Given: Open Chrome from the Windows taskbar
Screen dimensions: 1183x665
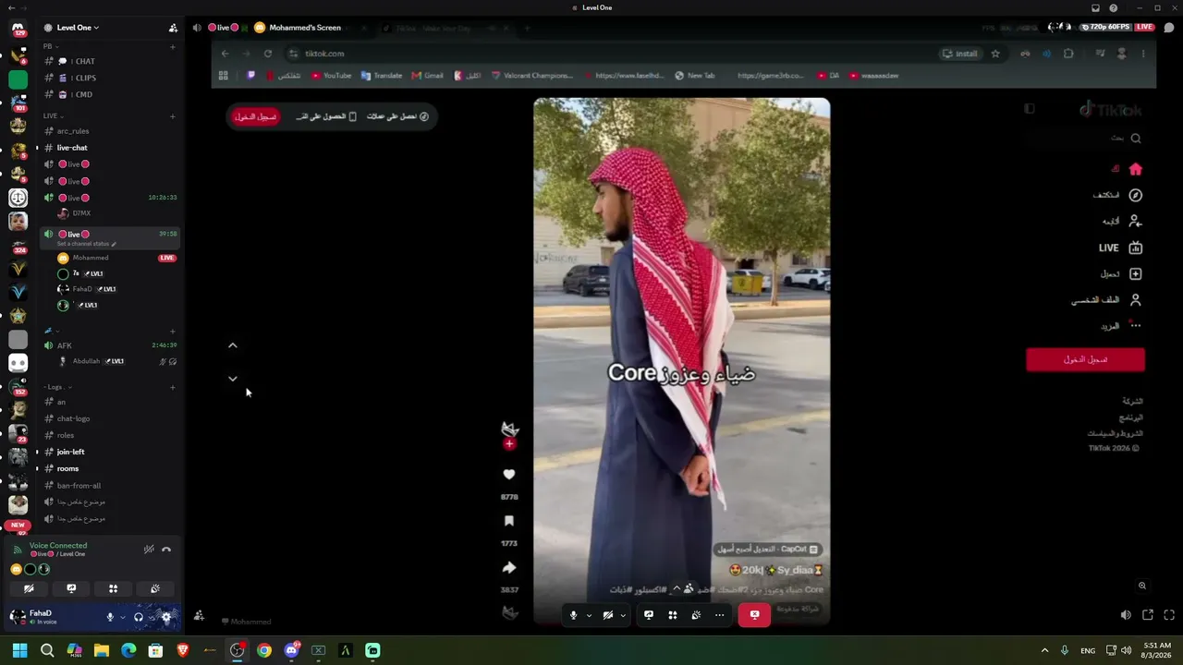Looking at the screenshot, I should 264,651.
